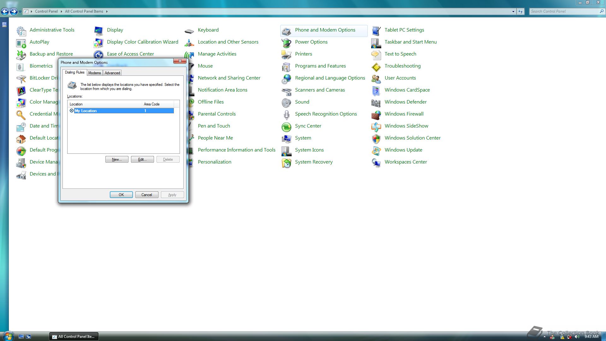
Task: Click the Edit... button
Action: tap(142, 159)
